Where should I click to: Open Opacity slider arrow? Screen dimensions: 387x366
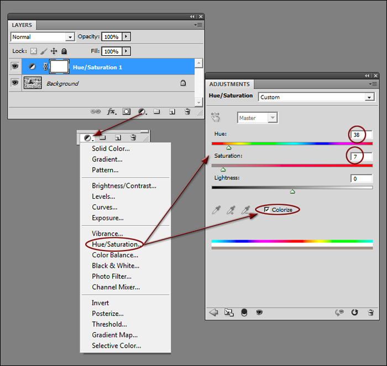pos(126,36)
